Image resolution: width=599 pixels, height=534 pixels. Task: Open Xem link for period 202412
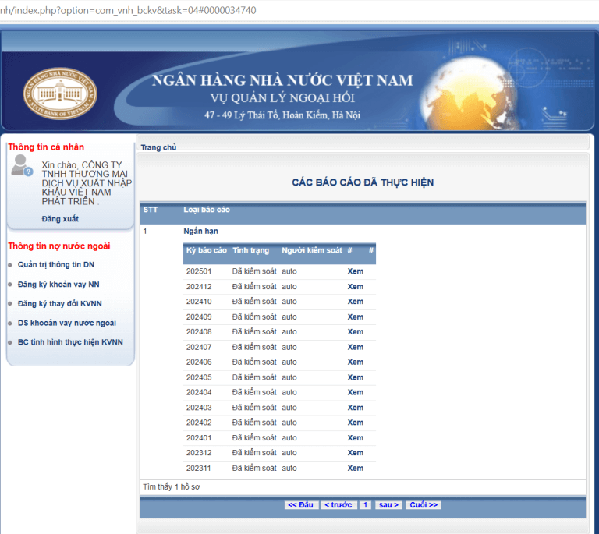tap(355, 287)
